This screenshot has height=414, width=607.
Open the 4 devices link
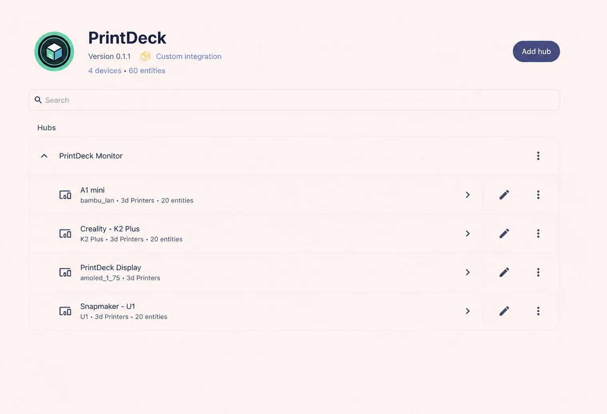tap(105, 71)
